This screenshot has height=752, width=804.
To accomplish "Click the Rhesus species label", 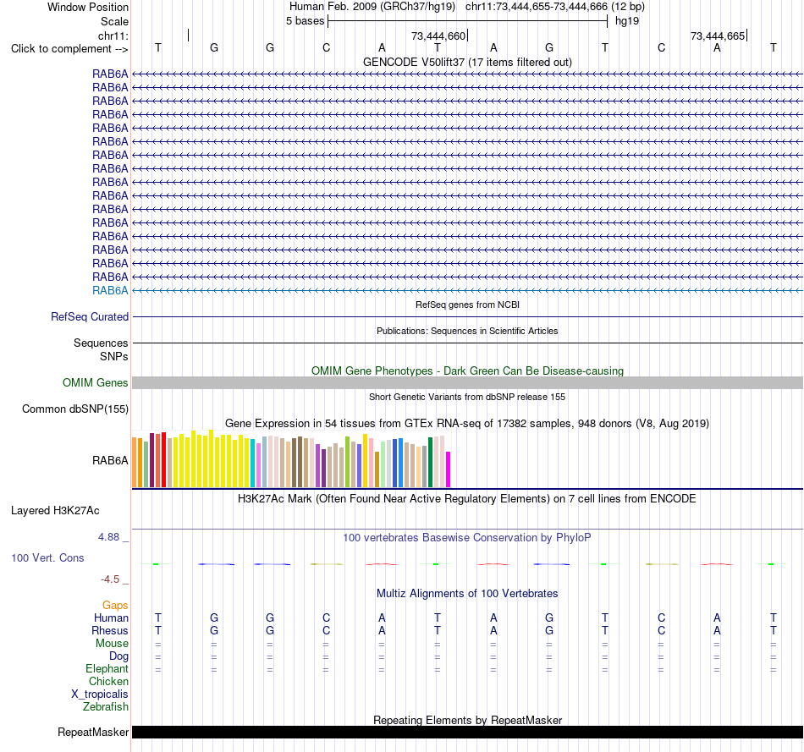I will coord(110,630).
